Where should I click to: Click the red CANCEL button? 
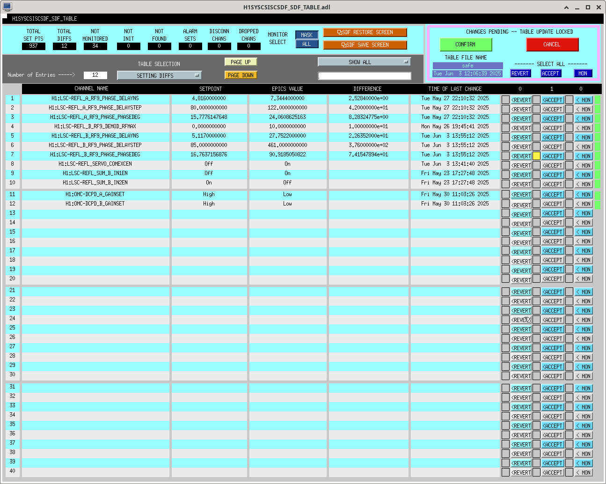pos(552,44)
